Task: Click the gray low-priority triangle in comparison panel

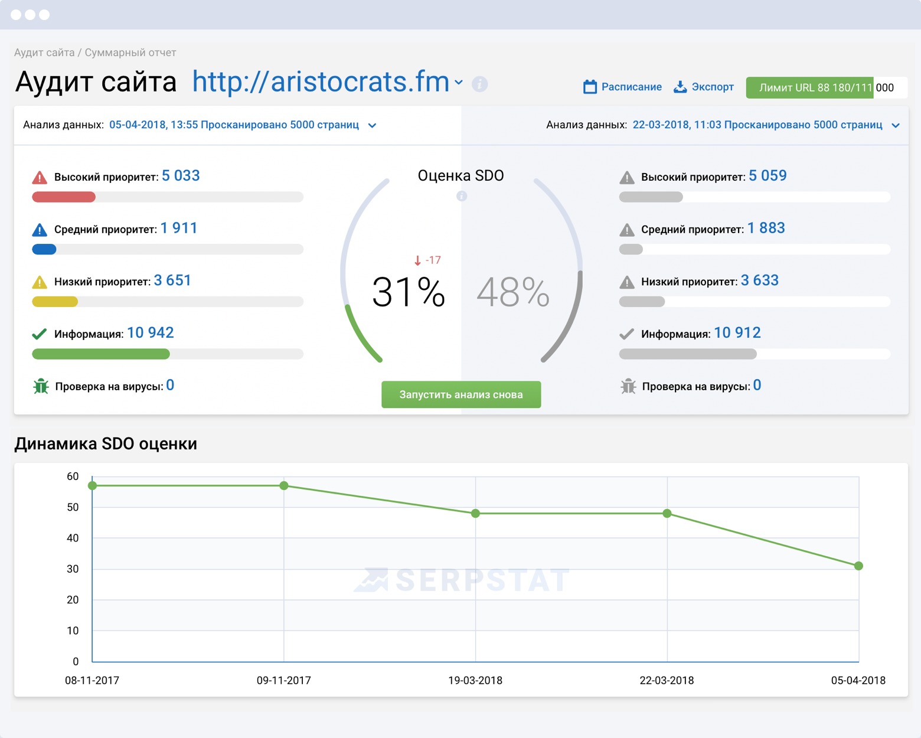Action: click(627, 282)
